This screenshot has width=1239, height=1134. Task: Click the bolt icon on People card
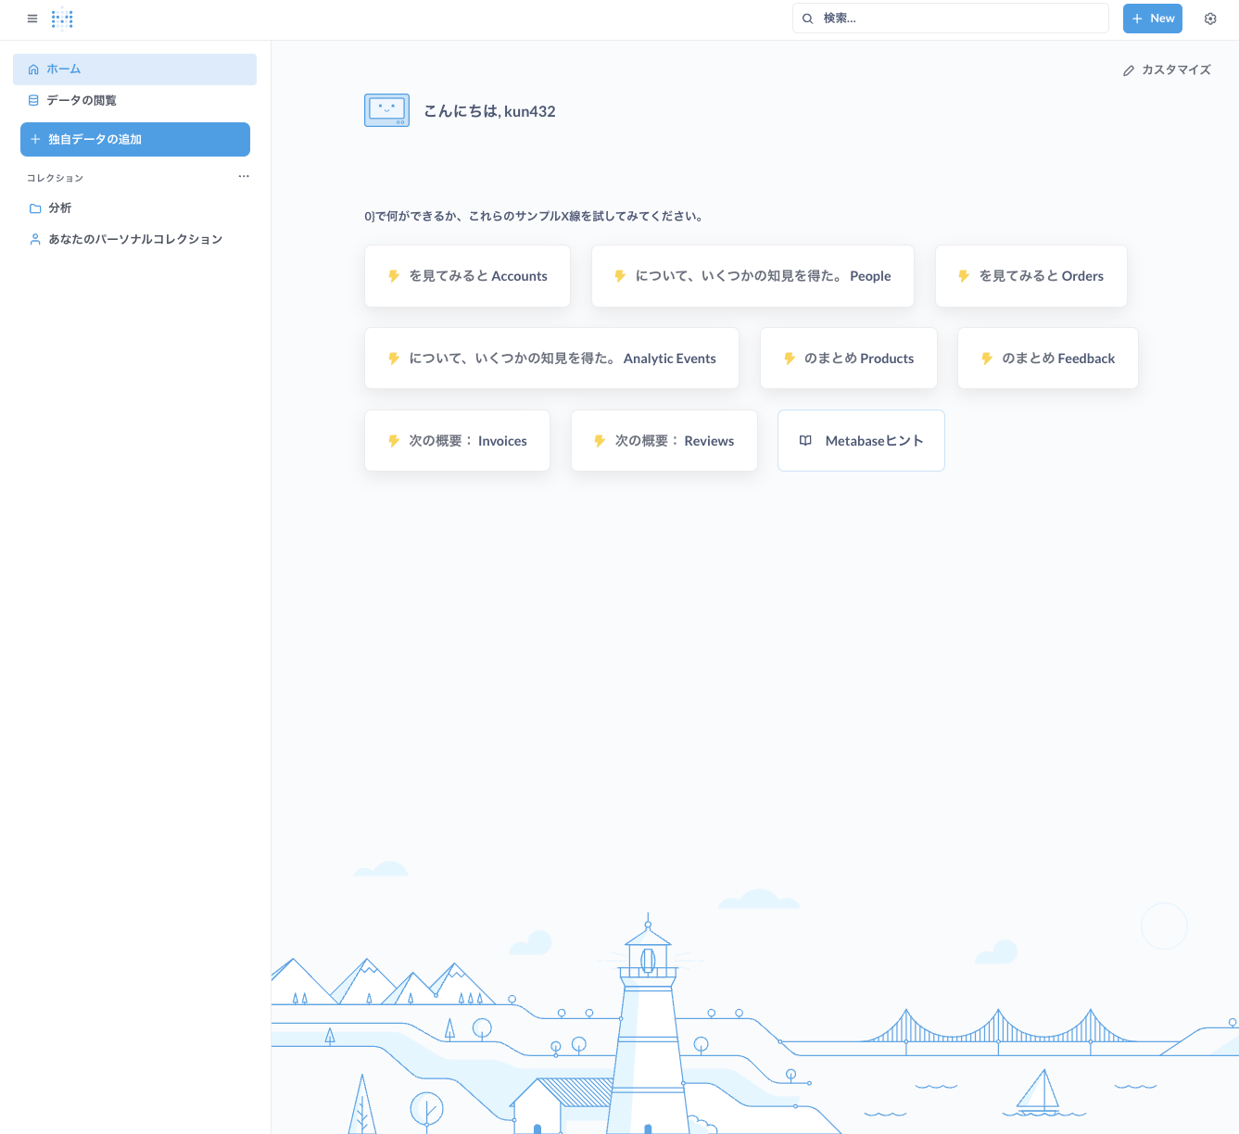point(620,276)
